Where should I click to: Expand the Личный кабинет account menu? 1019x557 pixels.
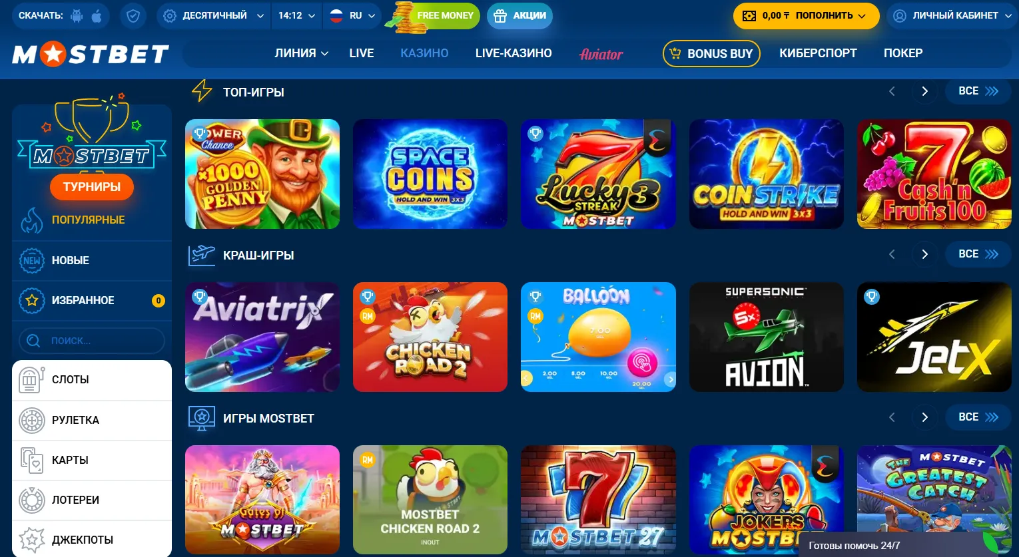948,15
